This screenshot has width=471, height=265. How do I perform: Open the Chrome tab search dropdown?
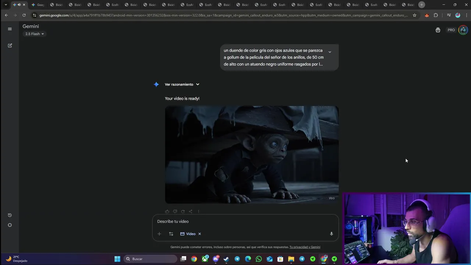6,5
